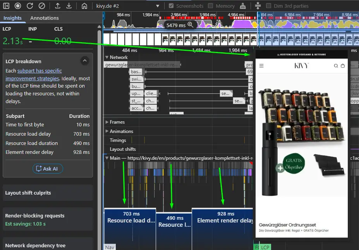The height and width of the screenshot is (250, 359).
Task: Open the kivy.de #2 recording dropdown
Action: pos(128,6)
